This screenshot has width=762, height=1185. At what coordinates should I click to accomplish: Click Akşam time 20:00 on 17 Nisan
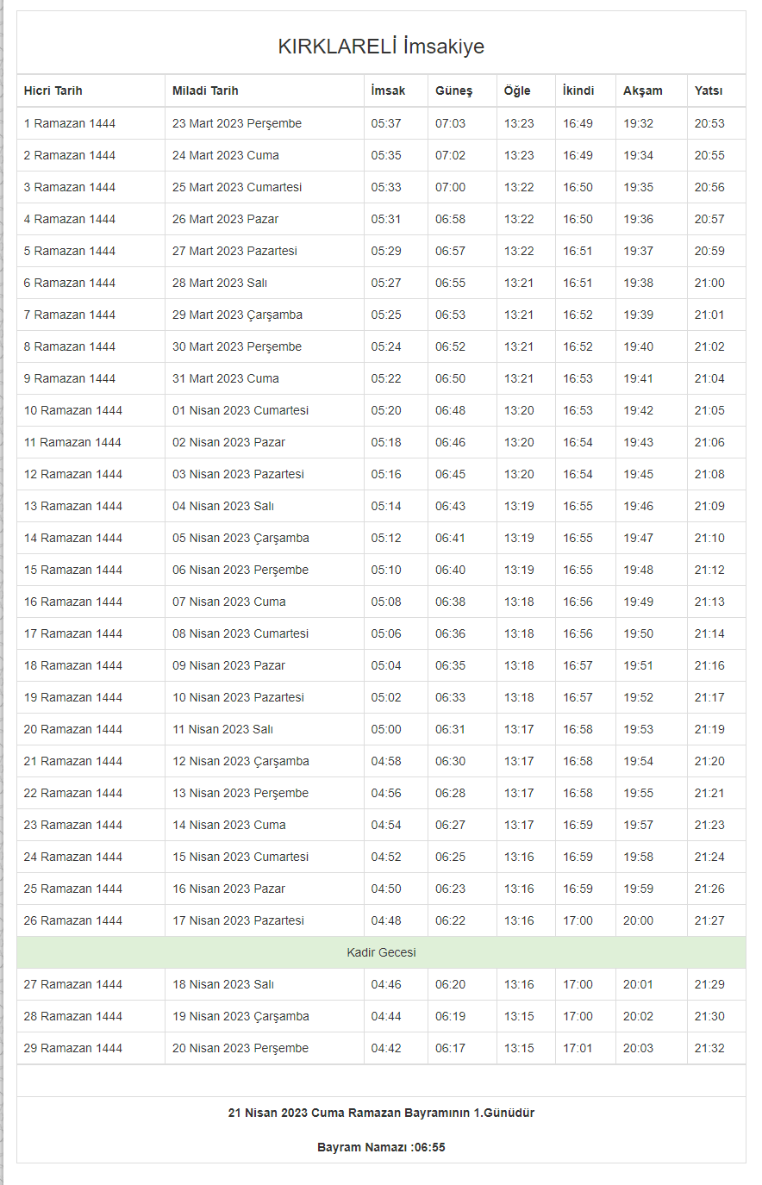click(x=638, y=920)
